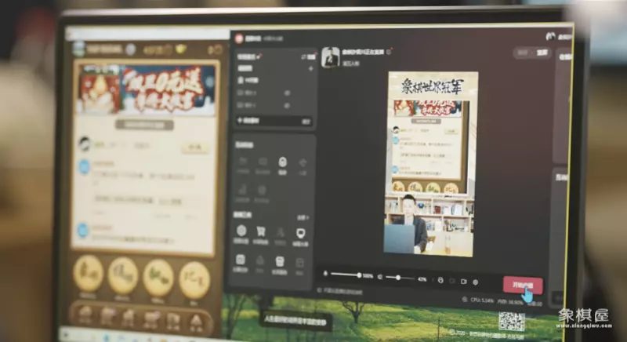Expand the scene selector dropdown in sources panel
Screen dimensions: 627x342
click(249, 56)
